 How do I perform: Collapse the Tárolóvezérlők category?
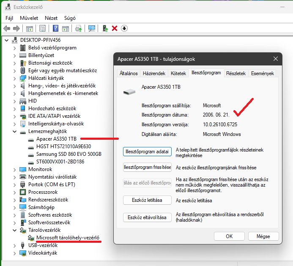pos(14,230)
